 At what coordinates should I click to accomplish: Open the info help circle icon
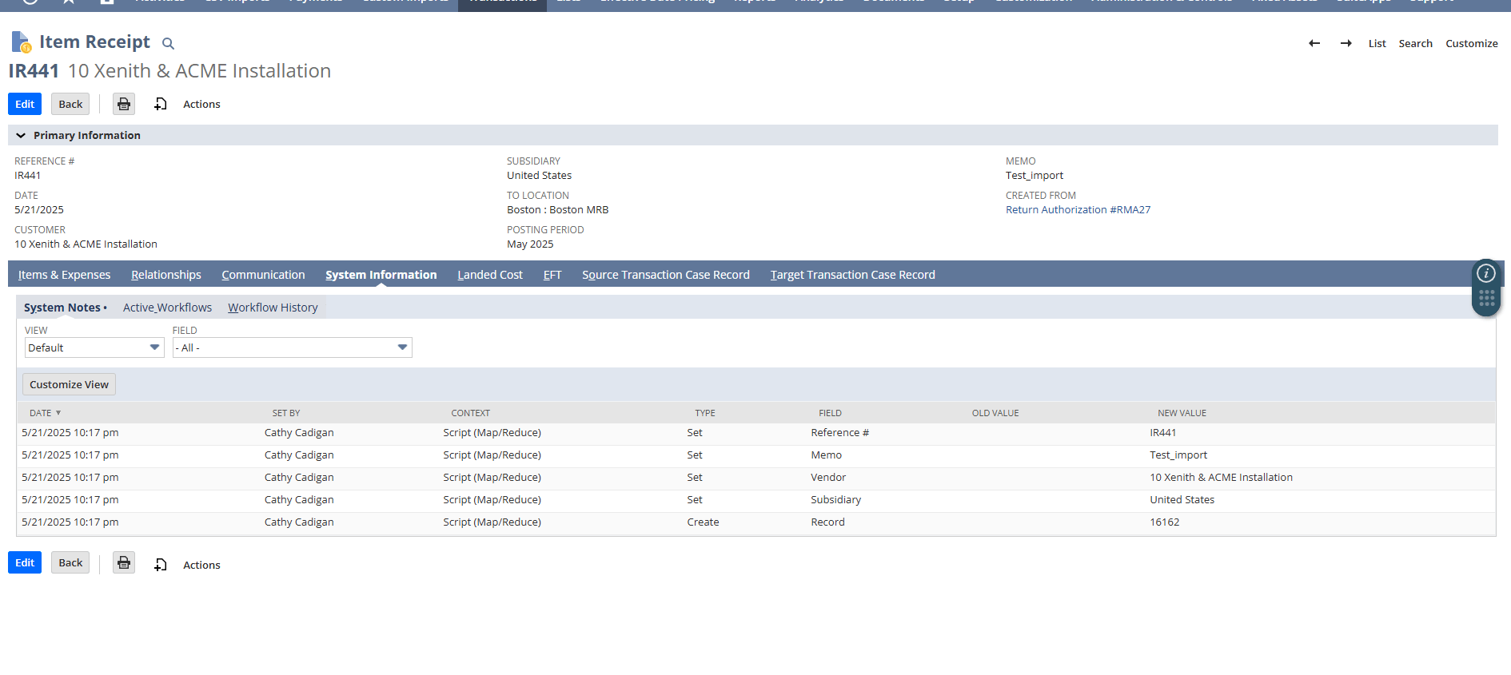coord(1485,273)
